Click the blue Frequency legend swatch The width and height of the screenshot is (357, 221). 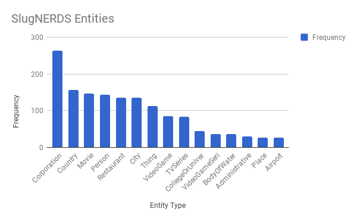(x=304, y=37)
